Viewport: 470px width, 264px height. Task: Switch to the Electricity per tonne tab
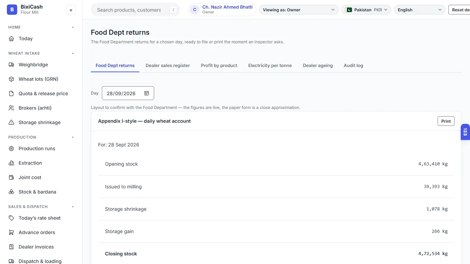270,65
